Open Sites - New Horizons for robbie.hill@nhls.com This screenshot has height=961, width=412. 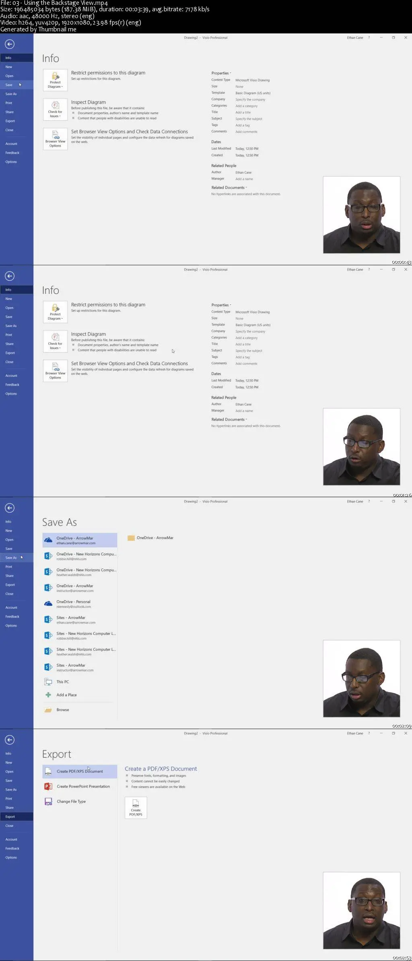coord(80,635)
